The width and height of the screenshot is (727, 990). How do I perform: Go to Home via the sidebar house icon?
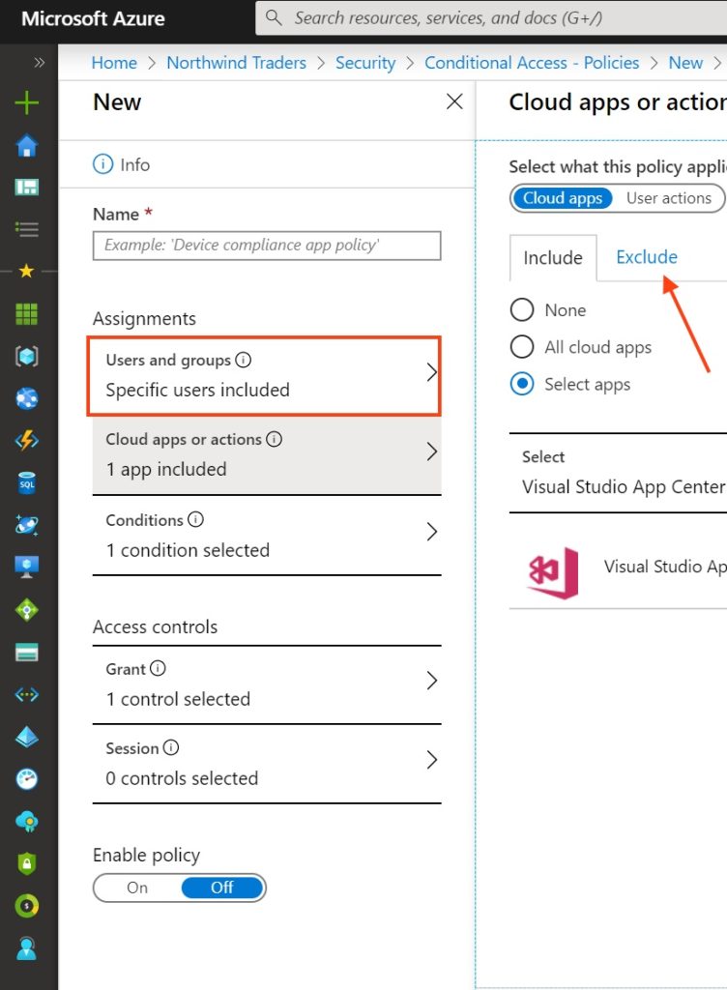coord(27,146)
